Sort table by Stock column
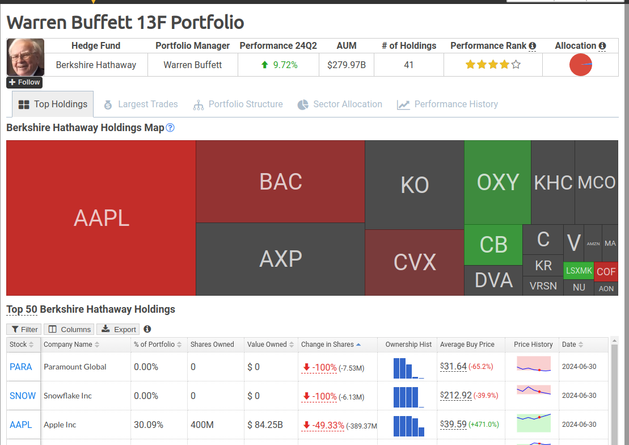629x445 pixels. click(22, 345)
